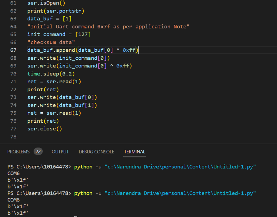This screenshot has width=277, height=217.
Task: Switch to the OUTPUT tab
Action: (x=60, y=152)
